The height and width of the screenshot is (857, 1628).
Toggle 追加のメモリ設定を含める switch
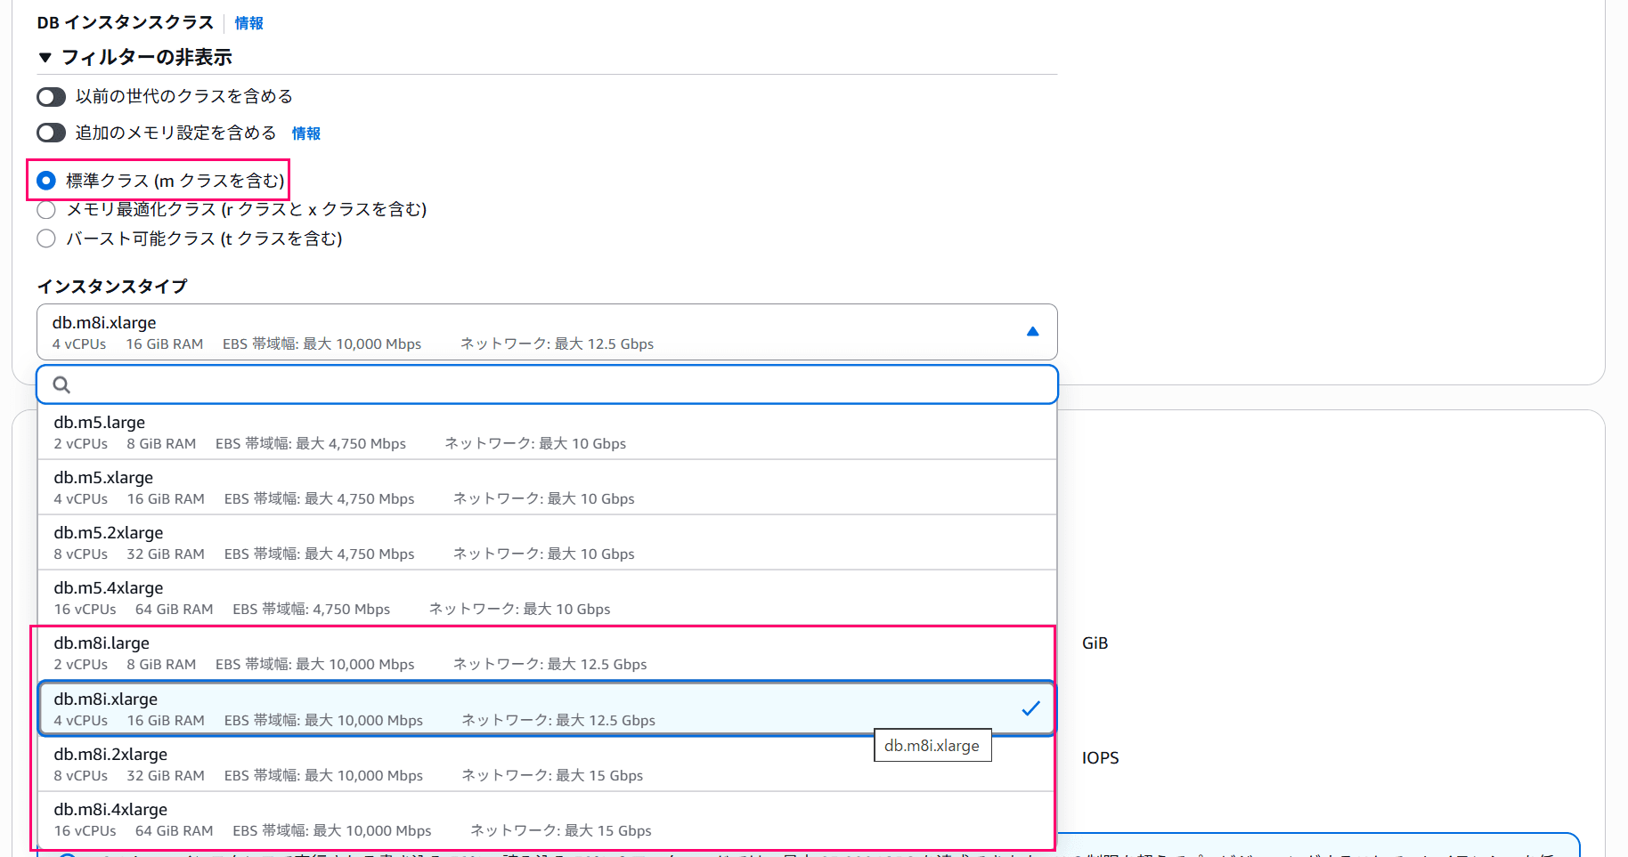coord(52,133)
